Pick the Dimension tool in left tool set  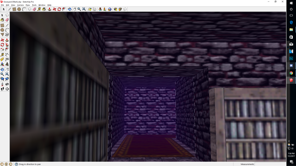pyautogui.click(x=7, y=55)
